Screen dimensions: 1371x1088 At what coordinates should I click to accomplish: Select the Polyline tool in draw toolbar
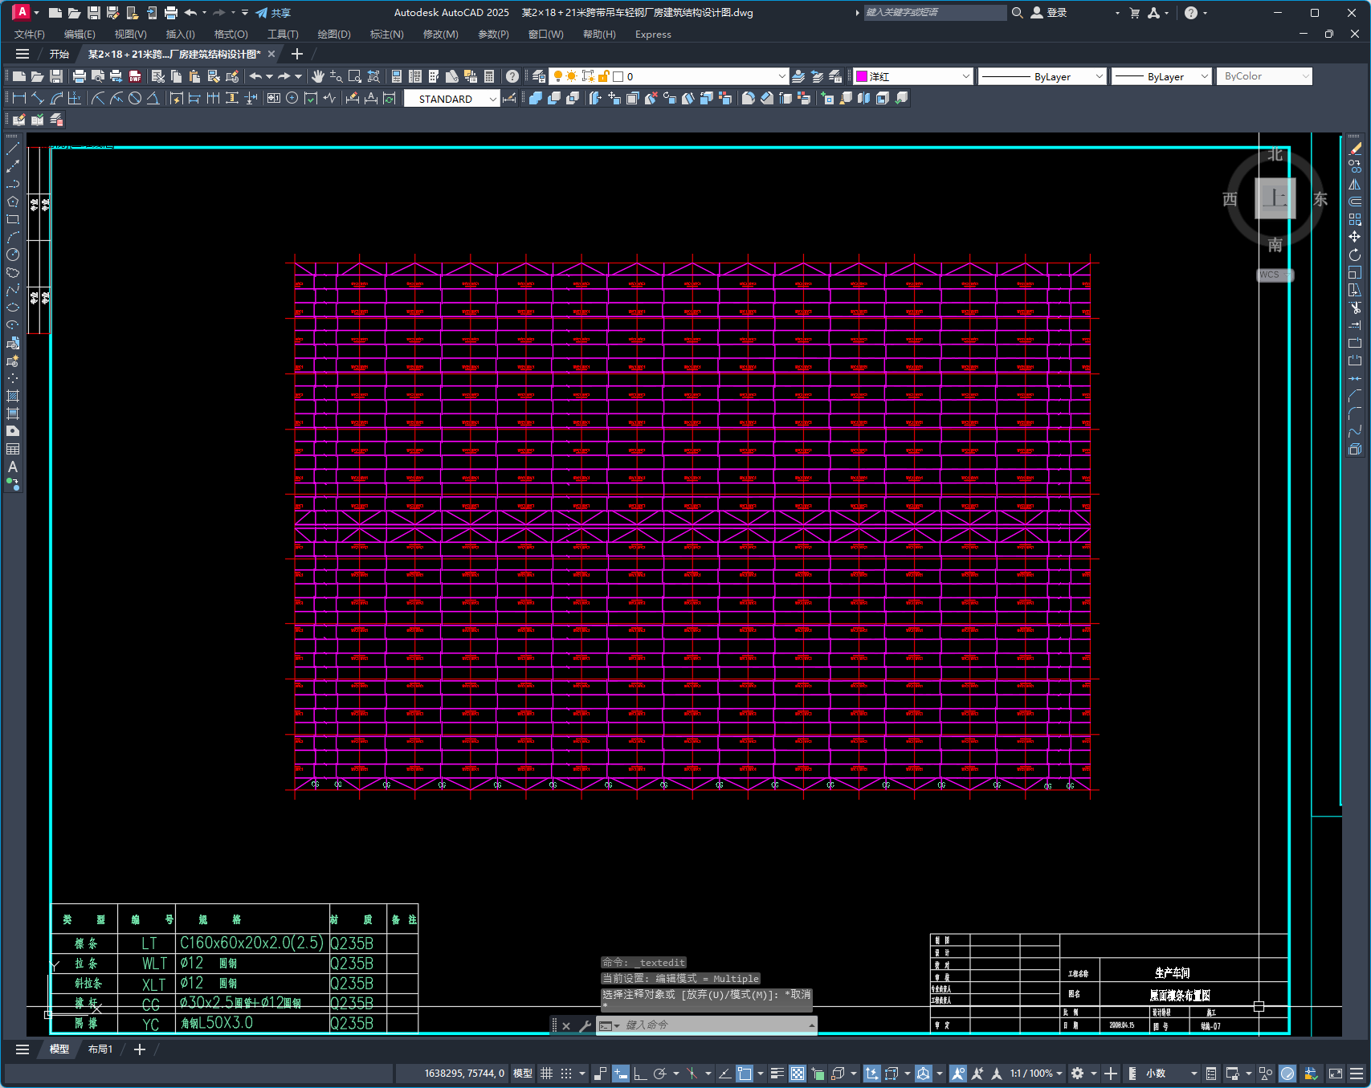[x=13, y=184]
